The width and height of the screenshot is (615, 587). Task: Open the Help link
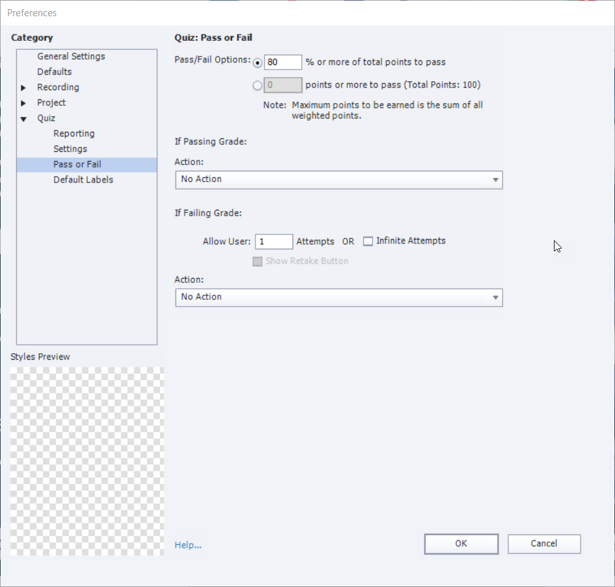pyautogui.click(x=188, y=545)
